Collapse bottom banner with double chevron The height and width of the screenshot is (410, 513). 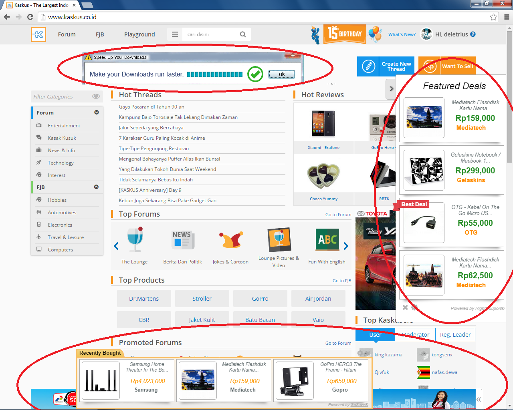[479, 400]
